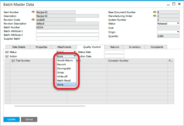Open the Origin dropdown
184x126 pixels.
[x=178, y=32]
